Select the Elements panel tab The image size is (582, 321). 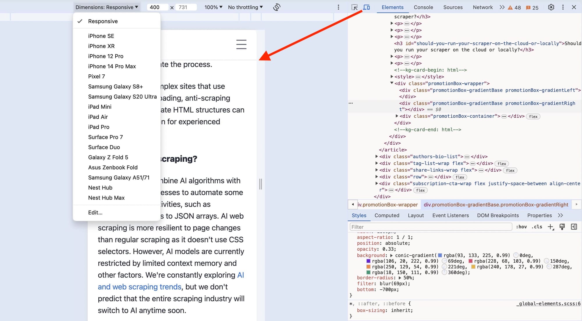tap(392, 7)
